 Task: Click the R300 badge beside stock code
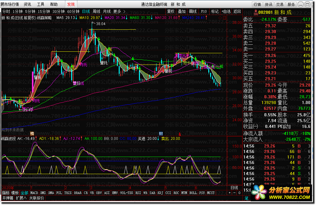(x=256, y=13)
